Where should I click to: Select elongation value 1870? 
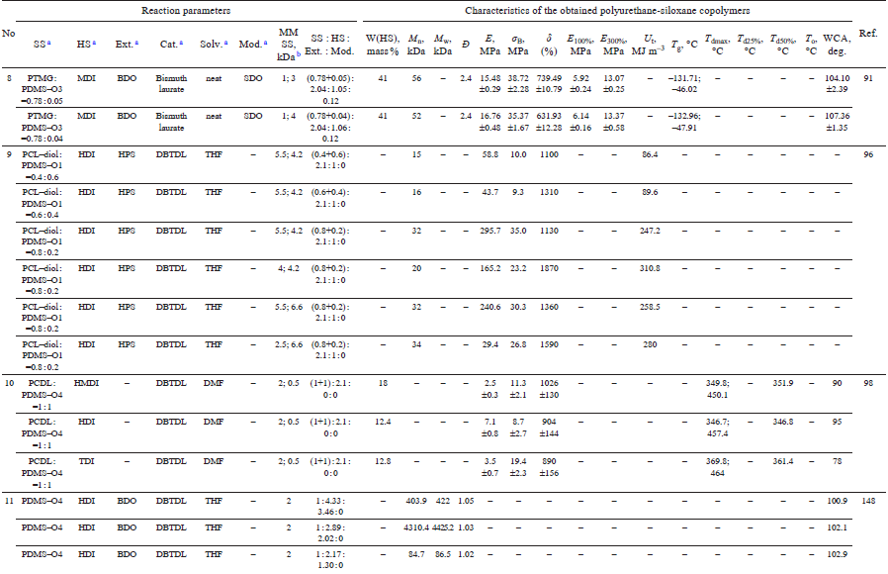click(549, 268)
